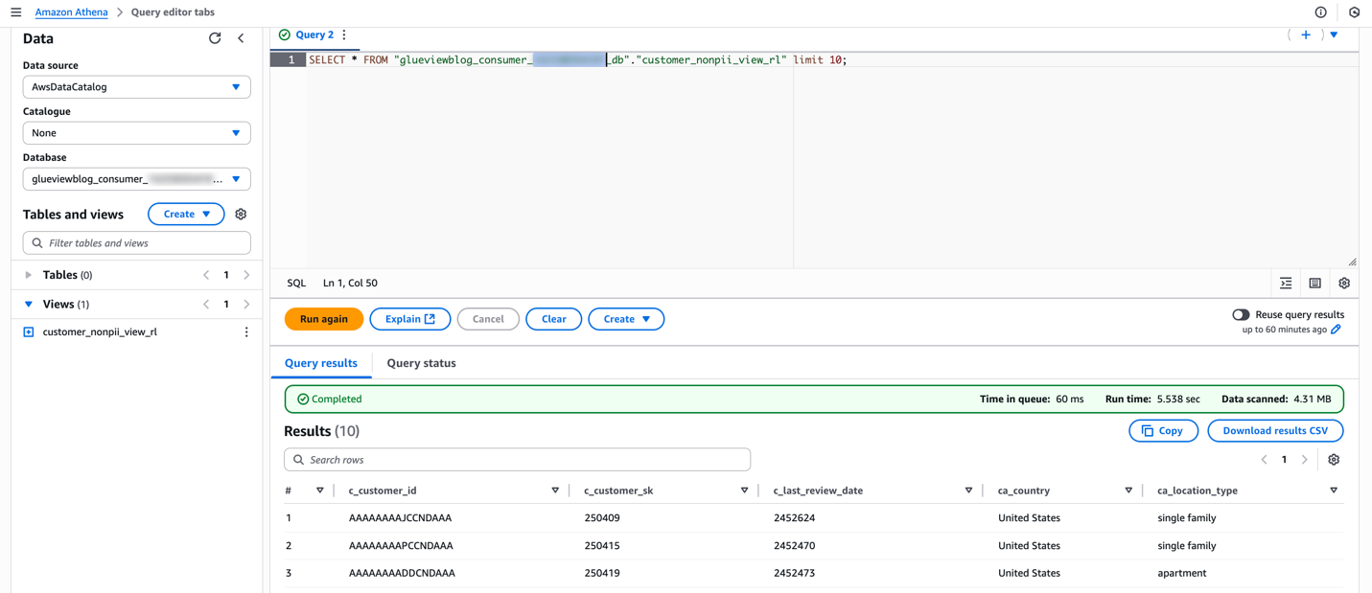Viewport: 1372px width, 593px height.
Task: Open Tables and views settings gear
Action: pos(241,215)
